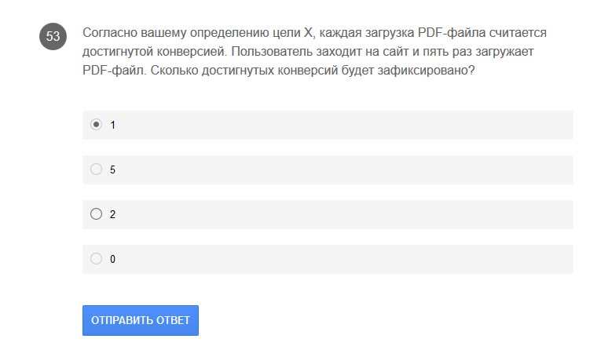Click the answer label text "0"
This screenshot has width=608, height=346.
point(112,259)
